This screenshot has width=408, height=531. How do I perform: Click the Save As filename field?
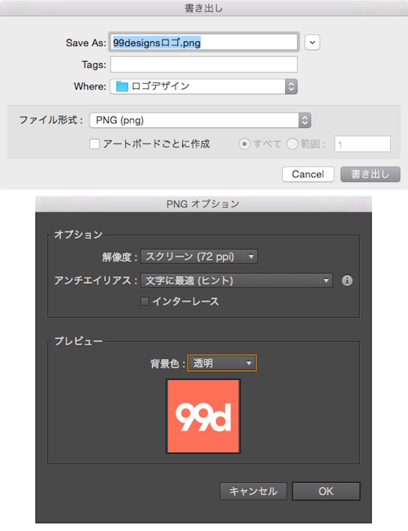[x=204, y=43]
